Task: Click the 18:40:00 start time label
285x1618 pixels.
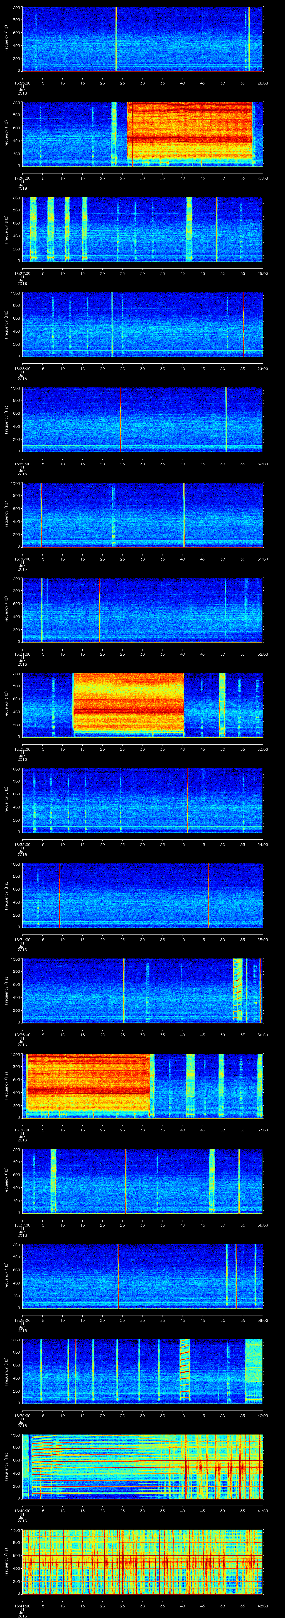Action: coord(22,1511)
